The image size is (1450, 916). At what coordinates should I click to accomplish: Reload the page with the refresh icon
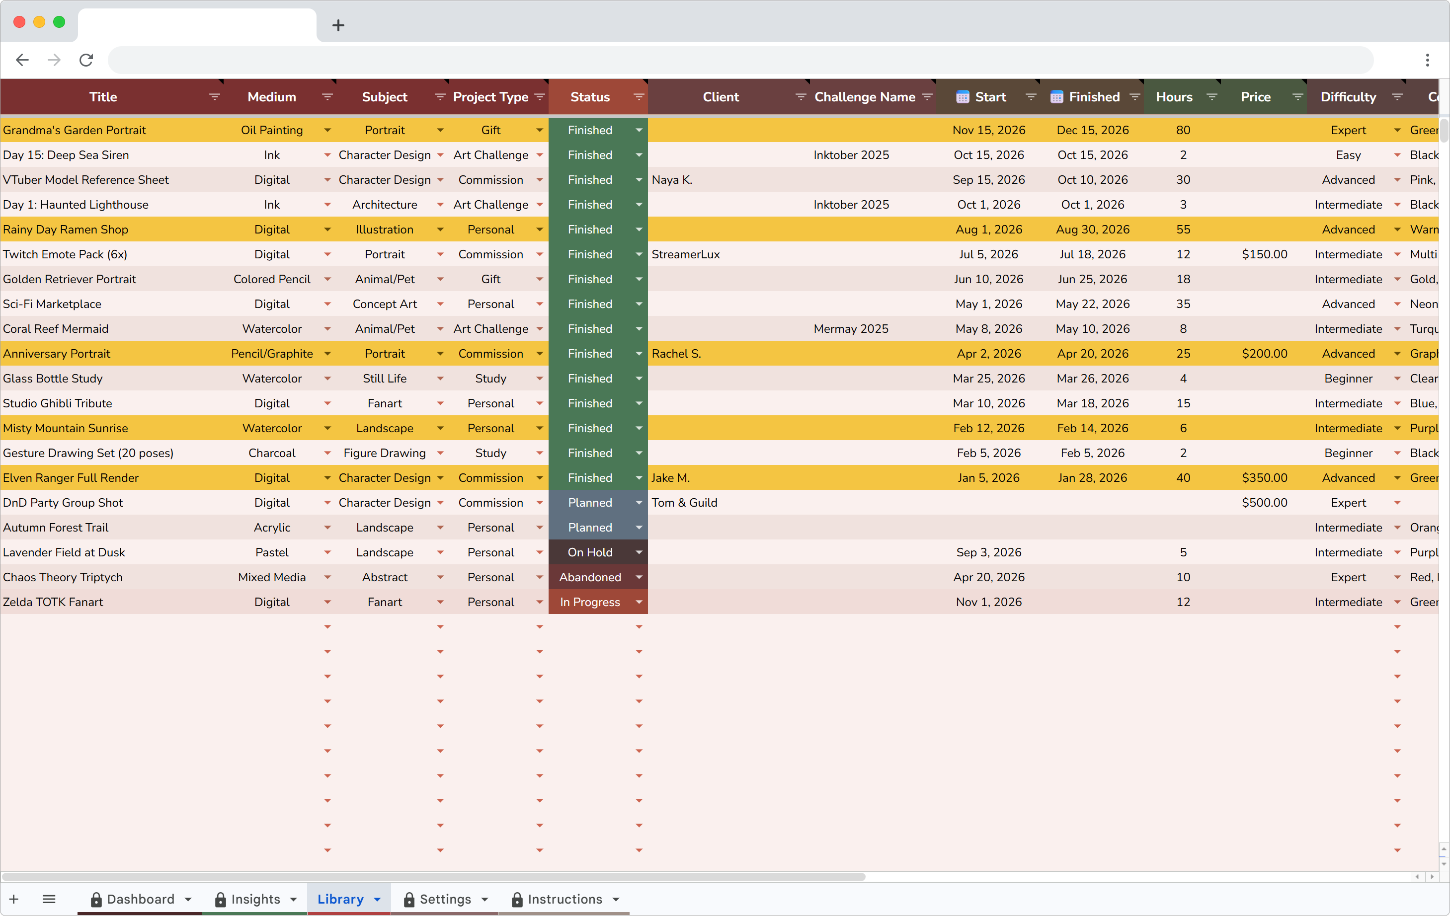[x=86, y=60]
